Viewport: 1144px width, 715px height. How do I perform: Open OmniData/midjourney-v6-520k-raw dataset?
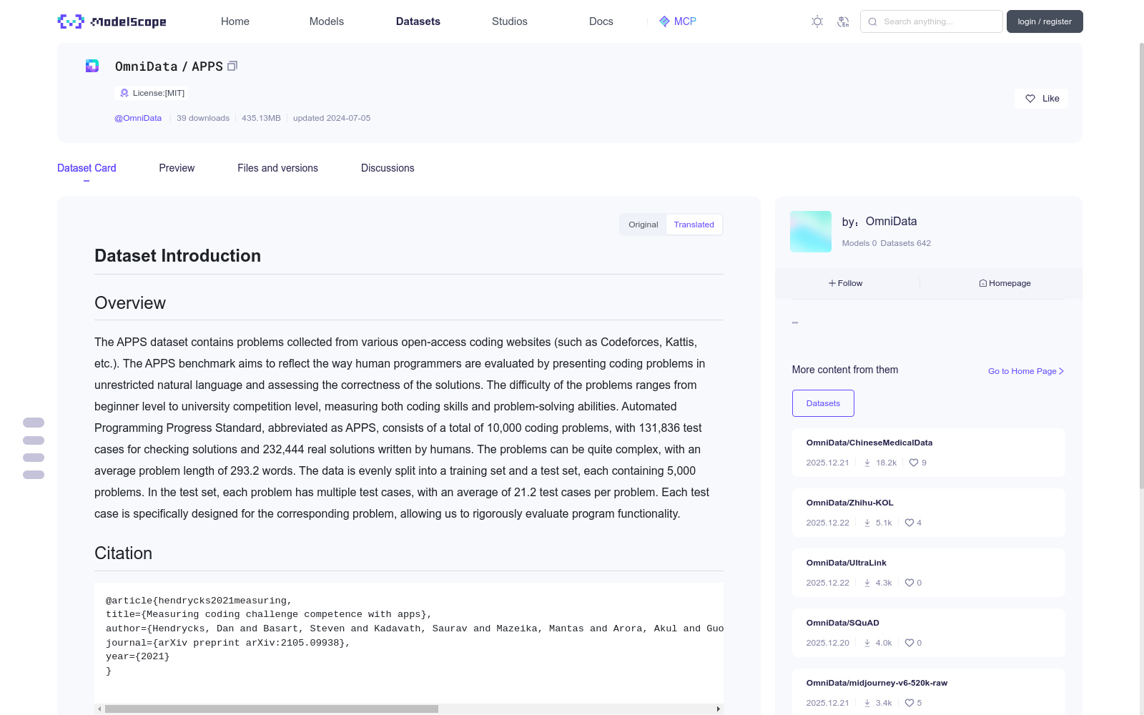click(x=877, y=683)
